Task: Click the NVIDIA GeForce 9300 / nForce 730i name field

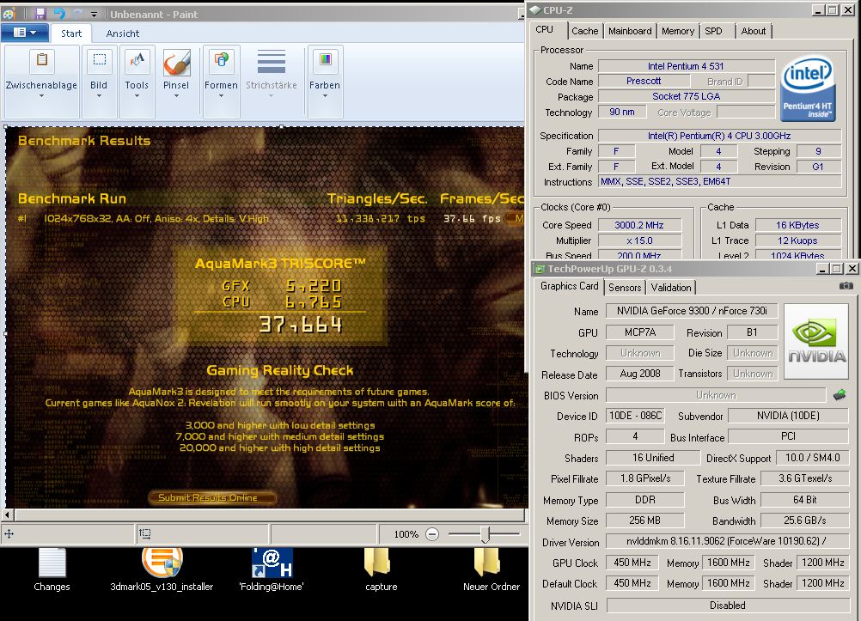Action: tap(692, 311)
